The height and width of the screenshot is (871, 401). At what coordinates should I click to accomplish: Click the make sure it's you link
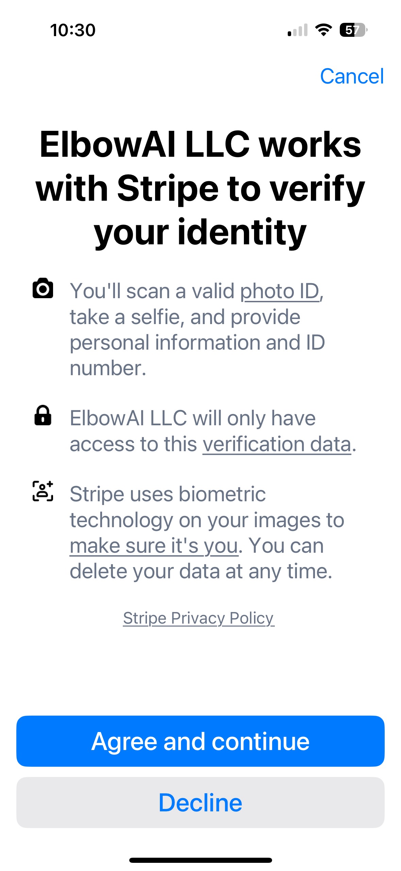tap(153, 545)
